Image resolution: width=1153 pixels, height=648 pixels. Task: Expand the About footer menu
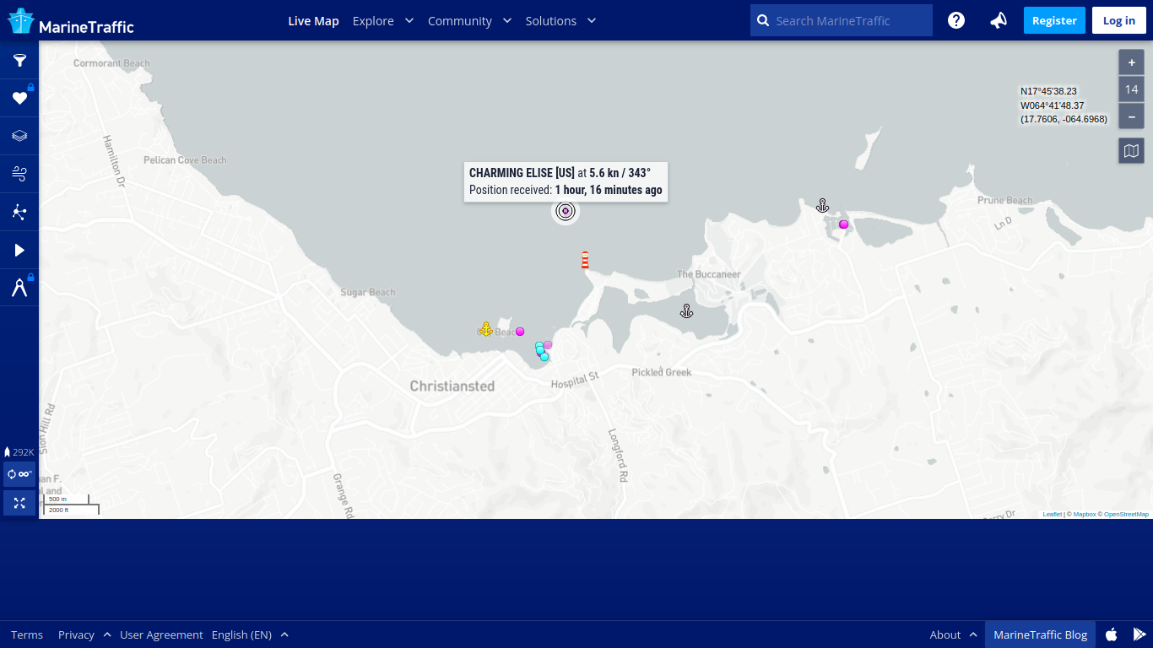pyautogui.click(x=954, y=634)
